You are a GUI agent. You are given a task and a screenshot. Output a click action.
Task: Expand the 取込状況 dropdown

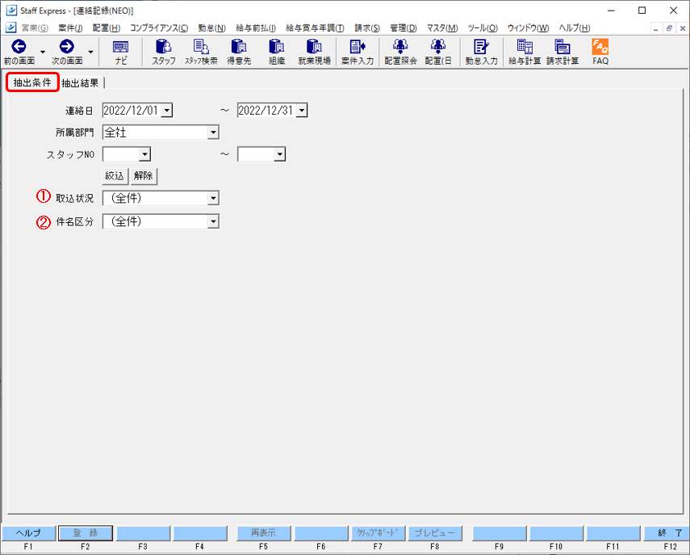(x=213, y=198)
